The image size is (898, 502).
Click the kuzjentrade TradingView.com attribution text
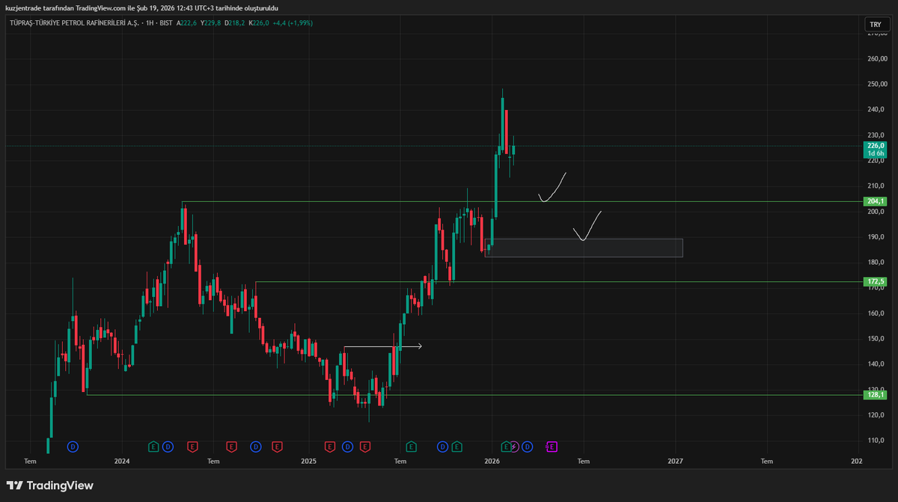click(x=142, y=7)
